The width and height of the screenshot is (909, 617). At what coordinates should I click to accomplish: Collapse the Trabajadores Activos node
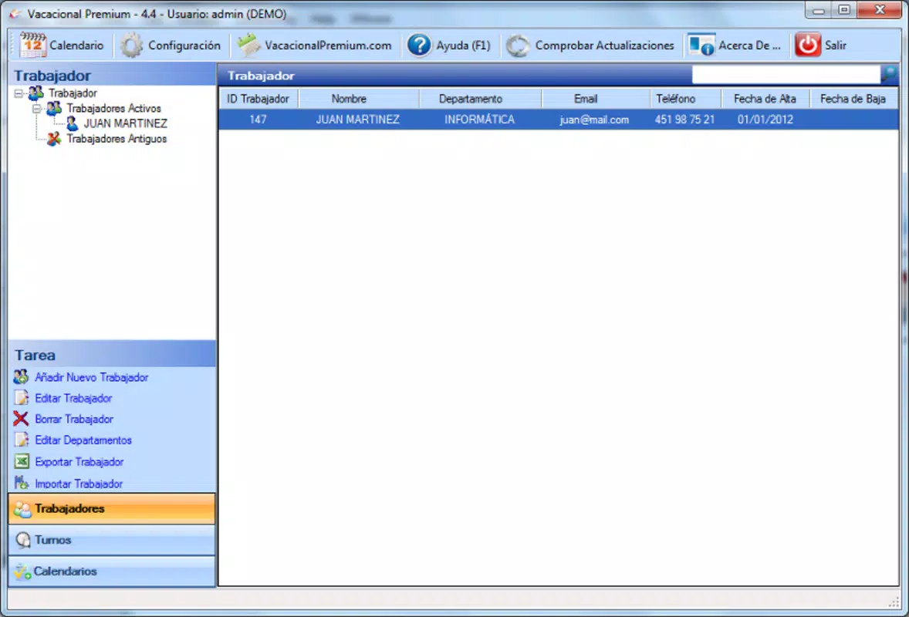point(36,108)
